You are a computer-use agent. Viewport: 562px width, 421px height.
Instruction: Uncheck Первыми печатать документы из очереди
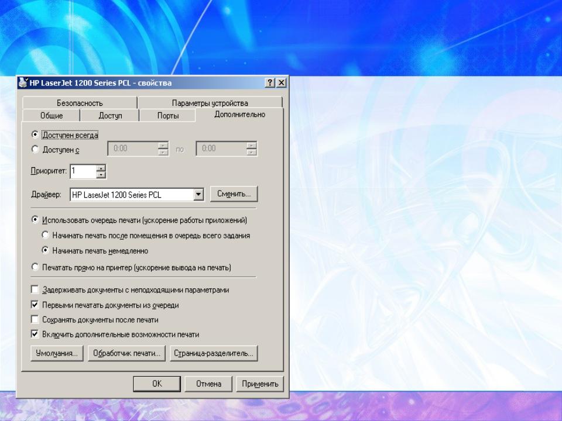tap(35, 305)
